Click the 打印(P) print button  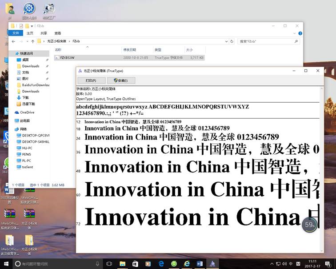point(92,80)
